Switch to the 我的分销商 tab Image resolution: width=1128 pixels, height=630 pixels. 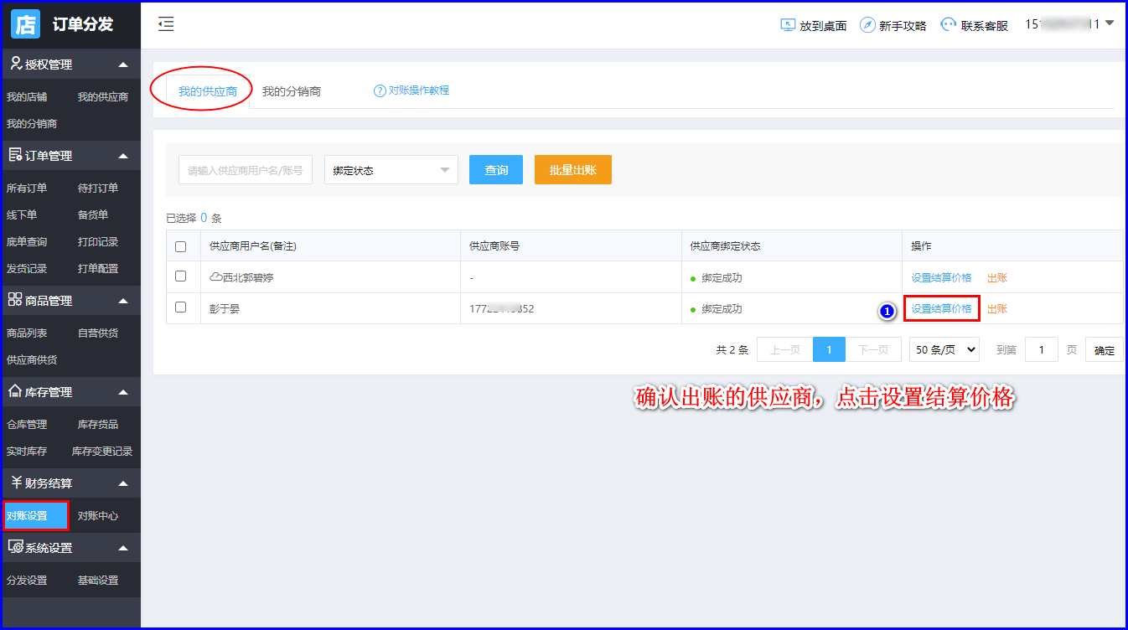coord(291,91)
